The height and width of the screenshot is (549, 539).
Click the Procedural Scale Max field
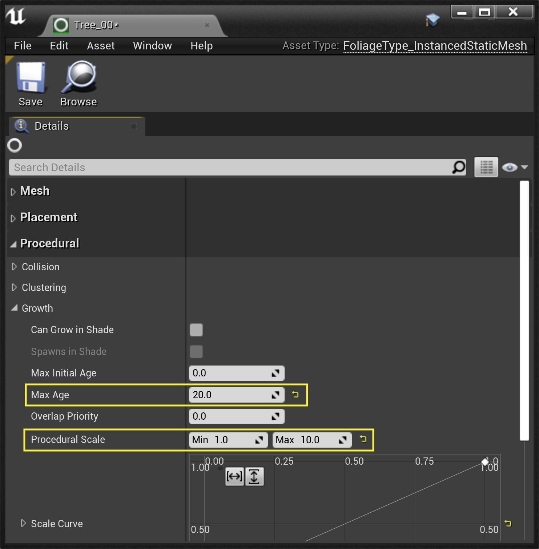click(x=312, y=440)
